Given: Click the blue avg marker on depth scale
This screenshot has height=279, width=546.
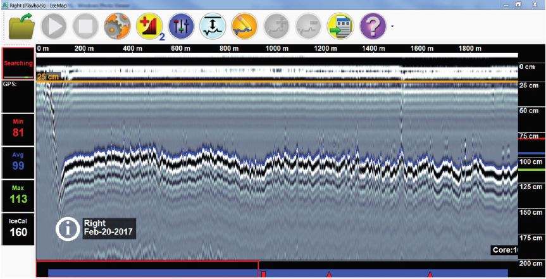Looking at the screenshot, I should point(532,153).
